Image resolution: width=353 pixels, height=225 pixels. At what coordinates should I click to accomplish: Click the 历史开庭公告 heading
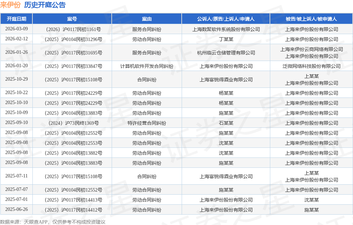click(45, 5)
